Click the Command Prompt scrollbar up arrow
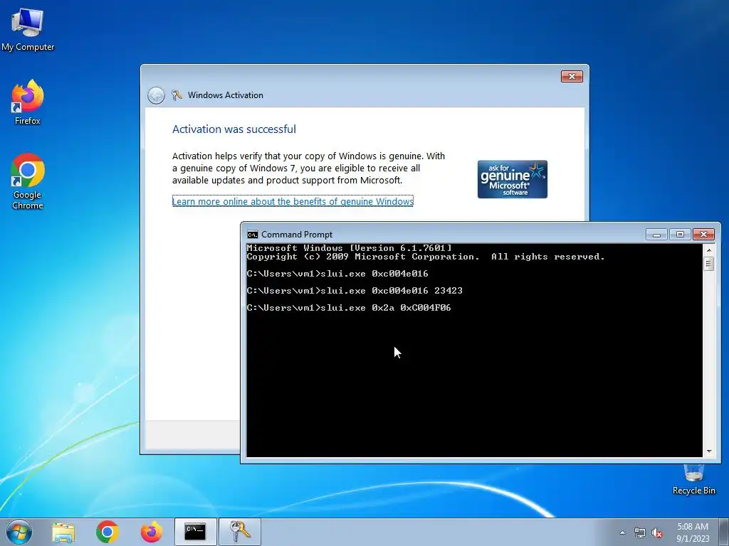The height and width of the screenshot is (546, 729). [709, 250]
